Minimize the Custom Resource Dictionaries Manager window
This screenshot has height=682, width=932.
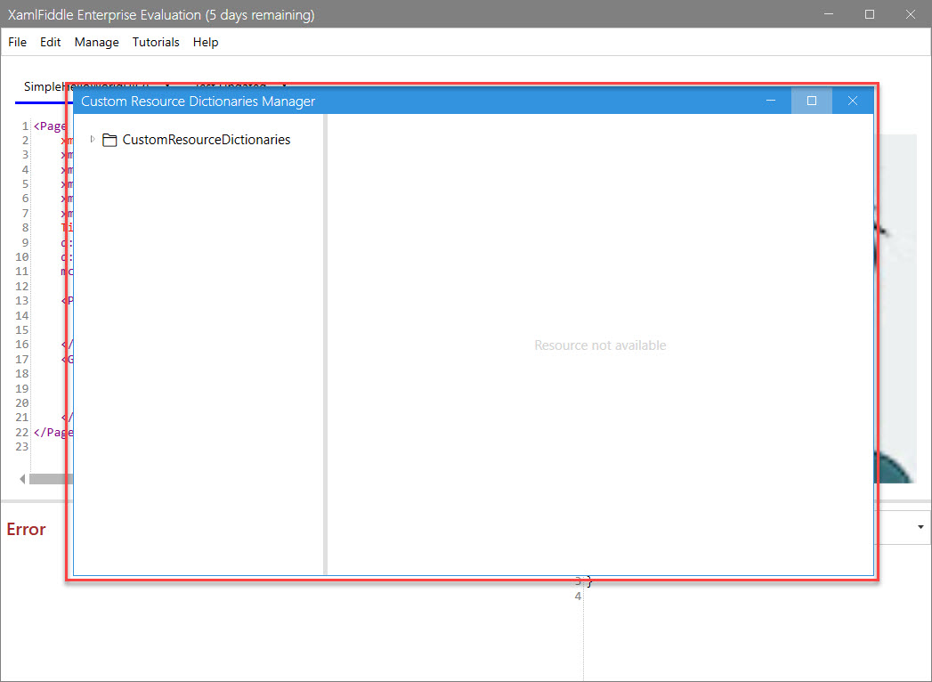[771, 101]
